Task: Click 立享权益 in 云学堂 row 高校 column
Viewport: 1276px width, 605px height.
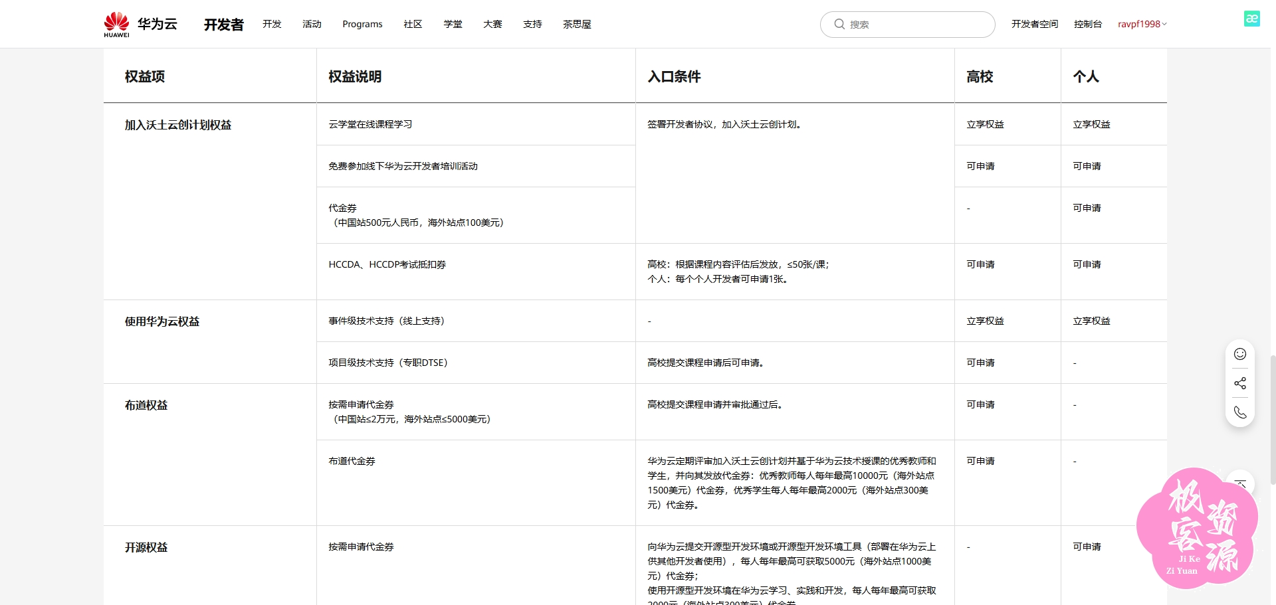Action: point(985,124)
